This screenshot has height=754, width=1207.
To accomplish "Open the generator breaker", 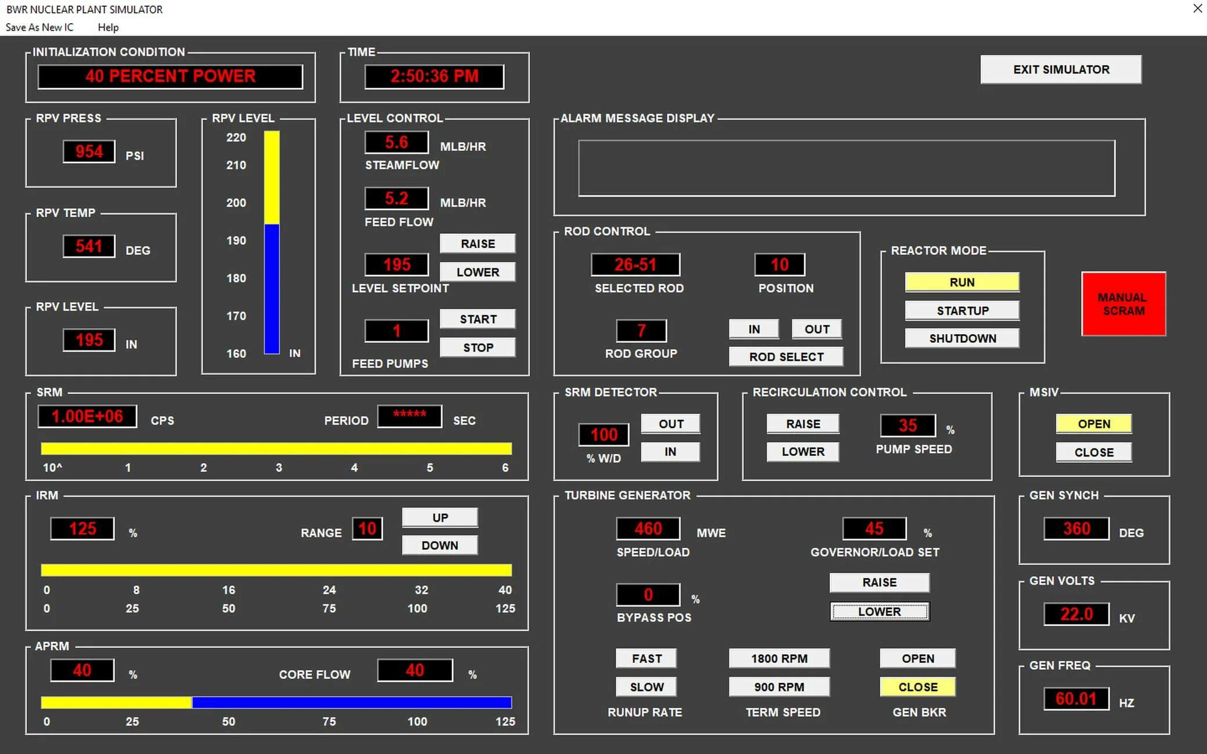I will tap(917, 658).
